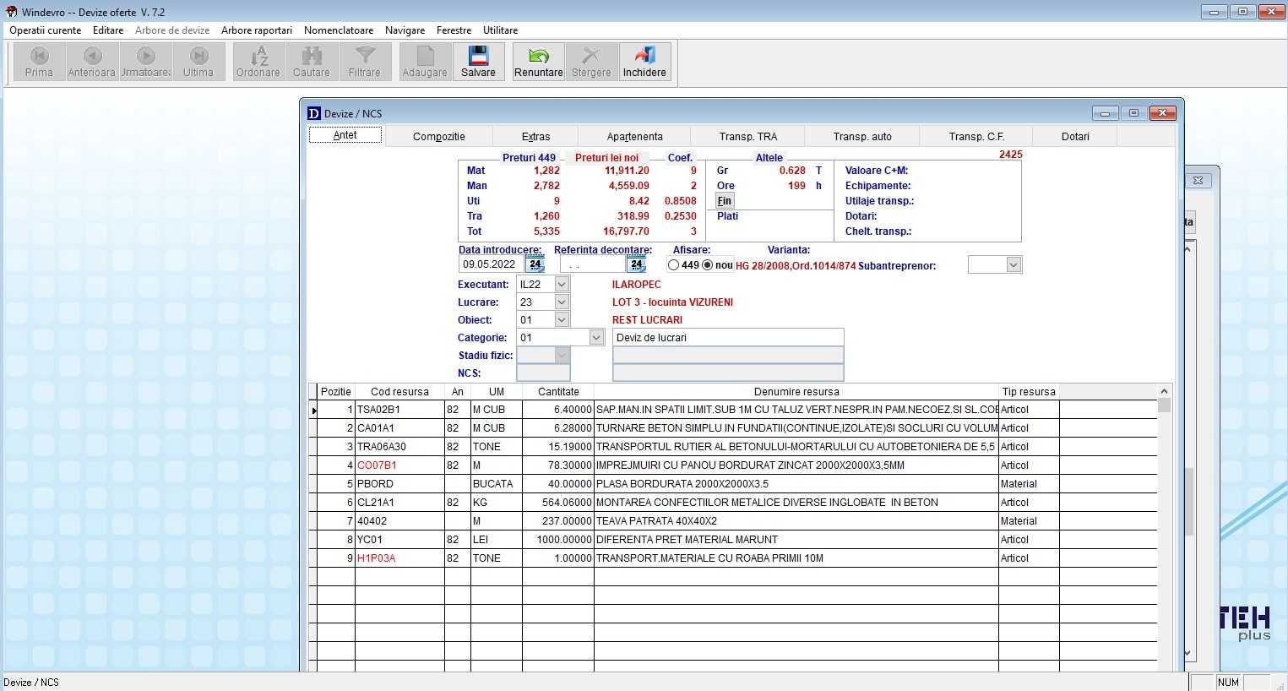Select the 449 display radio button
The image size is (1288, 691).
673,265
